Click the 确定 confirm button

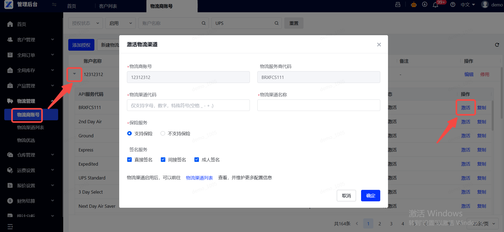tap(371, 196)
